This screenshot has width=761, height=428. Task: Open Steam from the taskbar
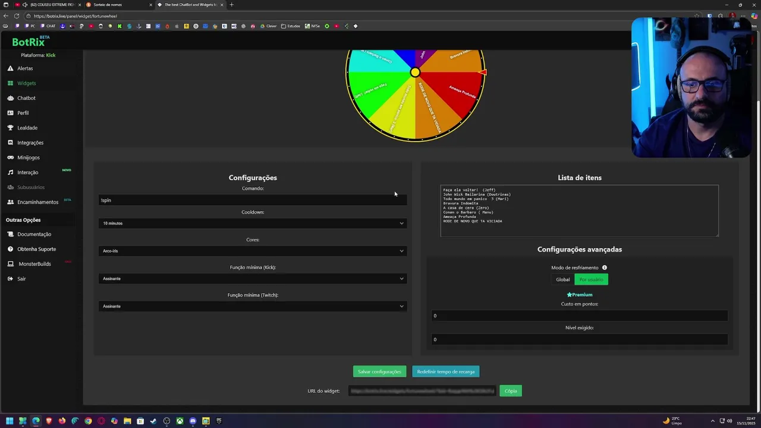(x=153, y=421)
